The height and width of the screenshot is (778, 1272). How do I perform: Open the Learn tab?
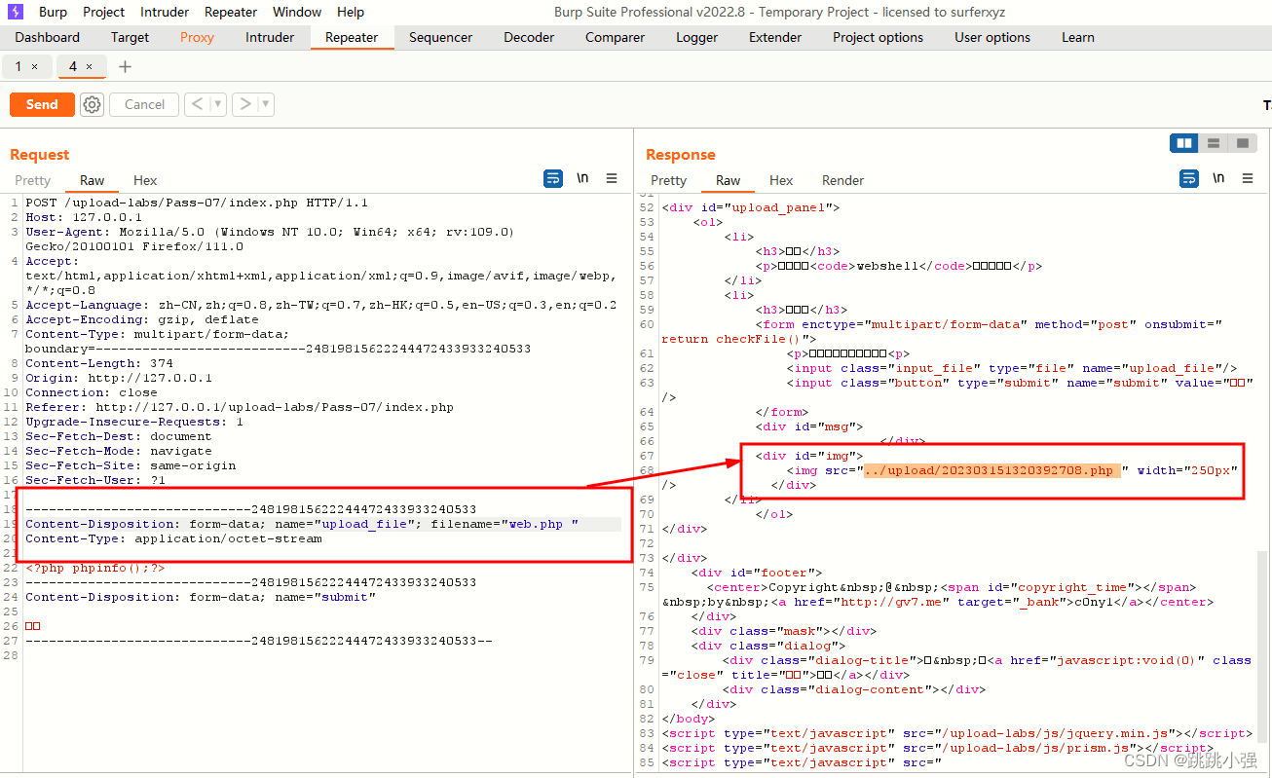pos(1078,37)
